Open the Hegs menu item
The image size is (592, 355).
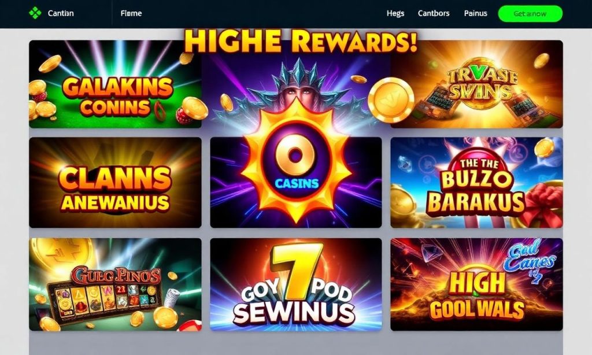(x=395, y=13)
